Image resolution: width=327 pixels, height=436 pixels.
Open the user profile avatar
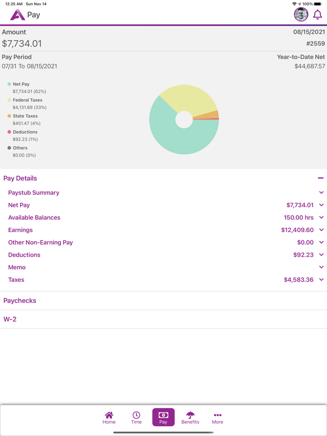[x=301, y=14]
